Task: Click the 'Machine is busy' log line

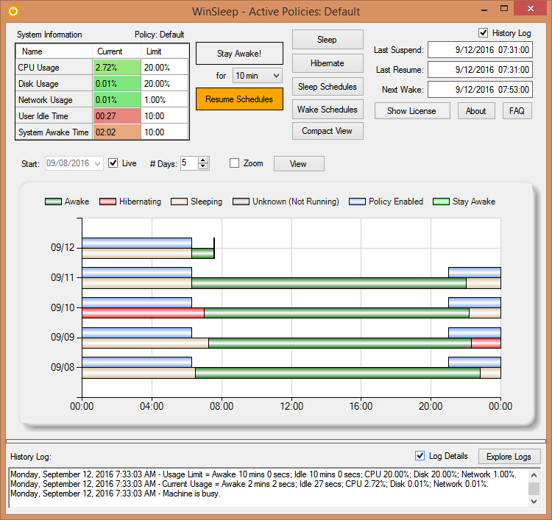Action: (116, 494)
